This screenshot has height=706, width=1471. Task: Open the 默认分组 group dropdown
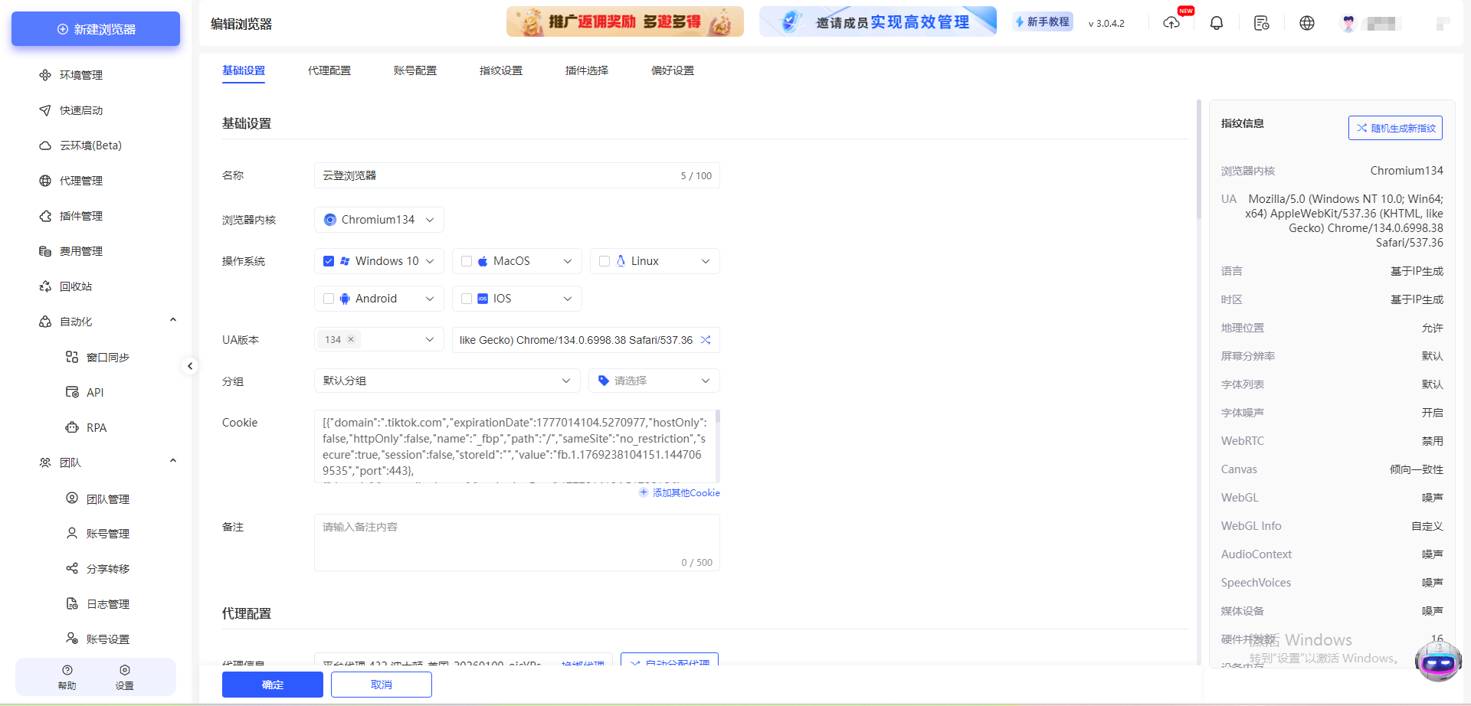[x=447, y=381]
